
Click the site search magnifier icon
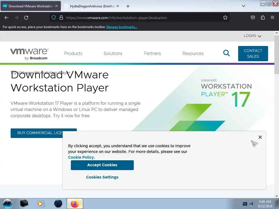point(226,53)
